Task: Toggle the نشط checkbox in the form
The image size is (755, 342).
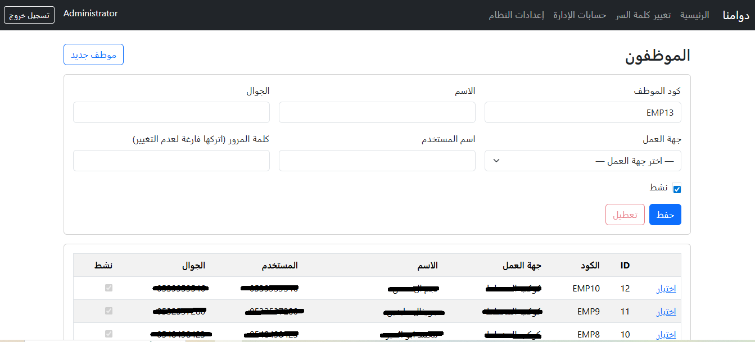Action: click(x=677, y=189)
